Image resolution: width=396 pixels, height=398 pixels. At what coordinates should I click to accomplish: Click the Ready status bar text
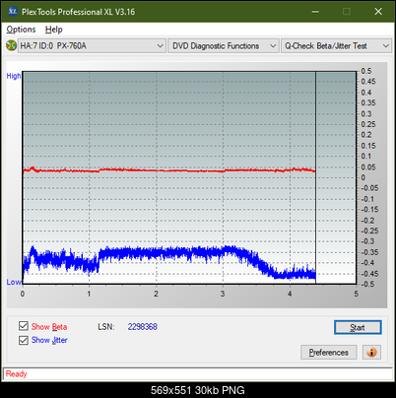click(17, 374)
